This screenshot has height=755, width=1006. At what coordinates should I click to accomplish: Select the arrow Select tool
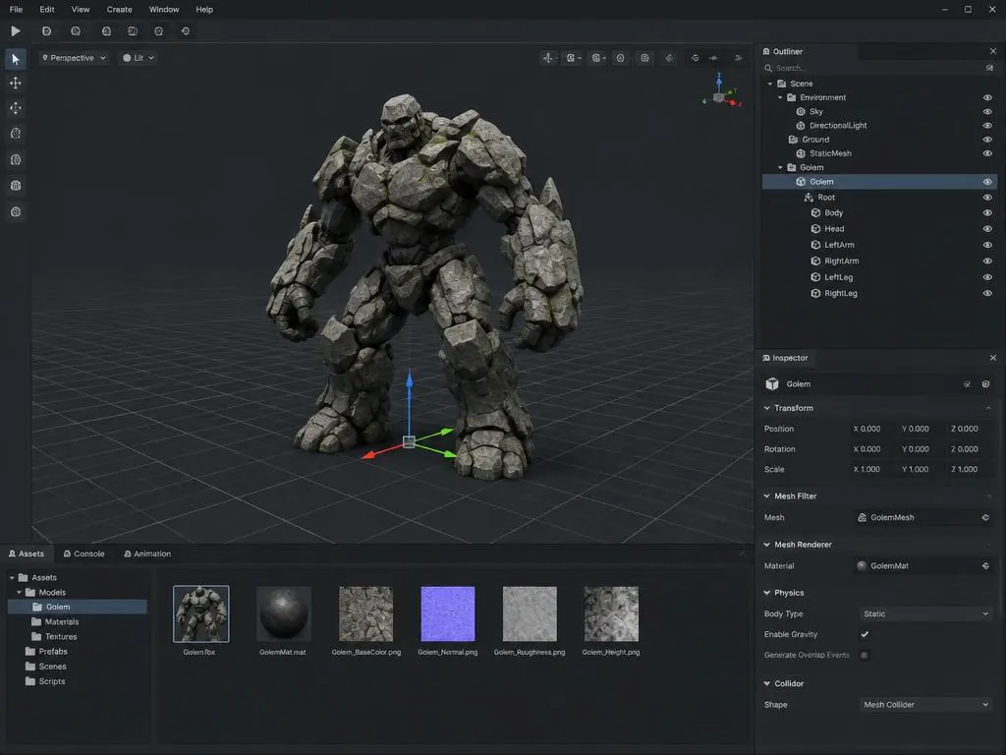click(16, 59)
